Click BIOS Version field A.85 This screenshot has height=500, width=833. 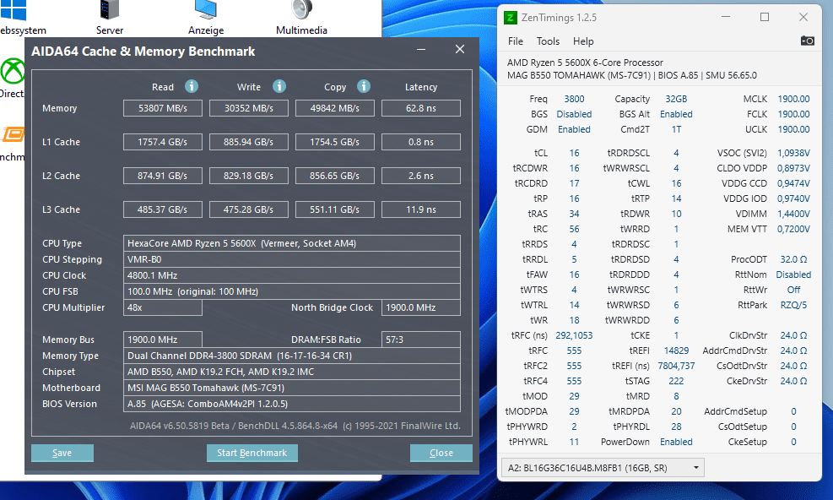pyautogui.click(x=292, y=404)
